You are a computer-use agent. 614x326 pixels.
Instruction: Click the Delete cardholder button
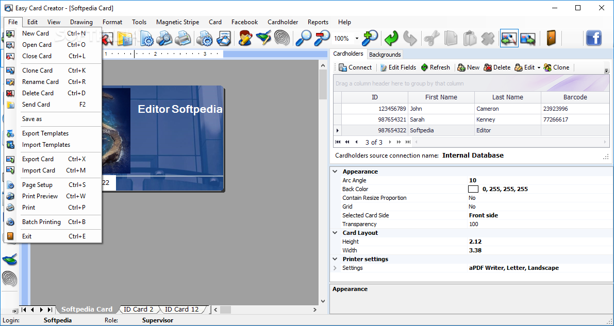click(x=497, y=67)
